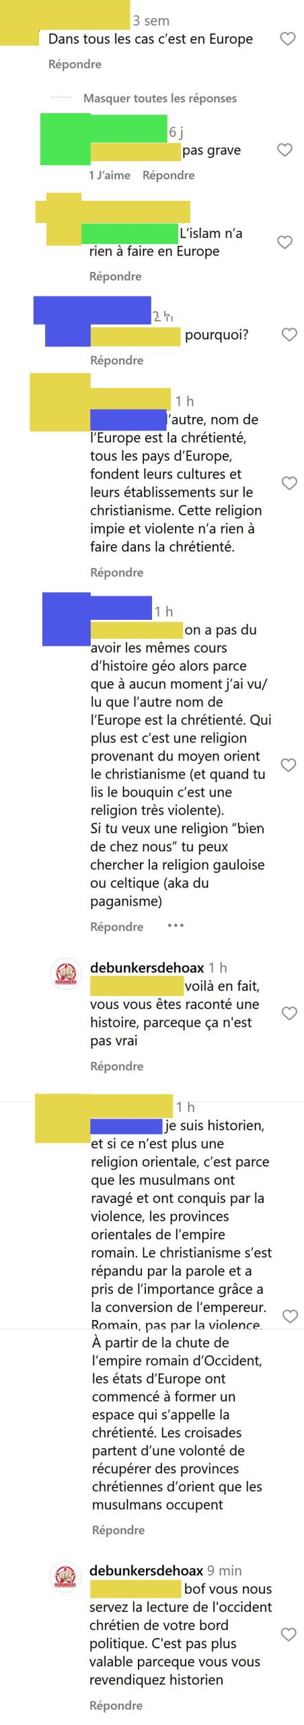Viewport: 304px width, 1725px height.
Task: Open debunkersdehoax avatar beside 'bof vous nous'
Action: point(66,1577)
